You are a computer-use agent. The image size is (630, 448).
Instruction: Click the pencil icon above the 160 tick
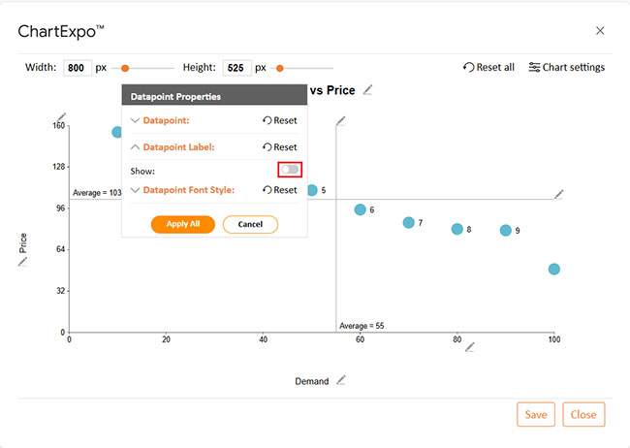tap(61, 117)
